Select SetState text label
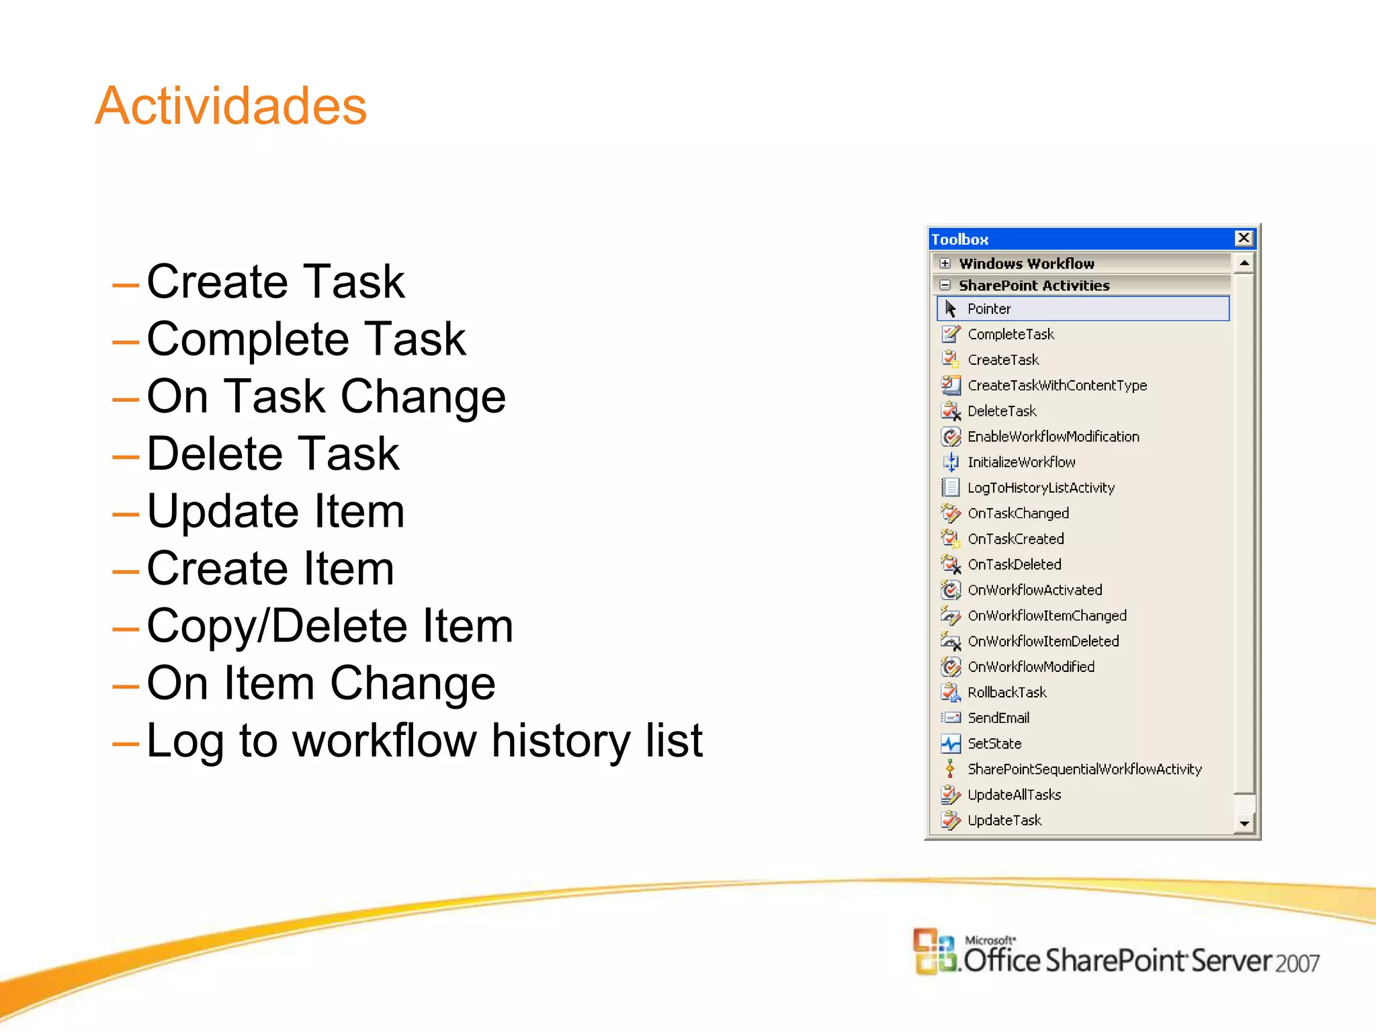The height and width of the screenshot is (1032, 1376). pos(994,743)
